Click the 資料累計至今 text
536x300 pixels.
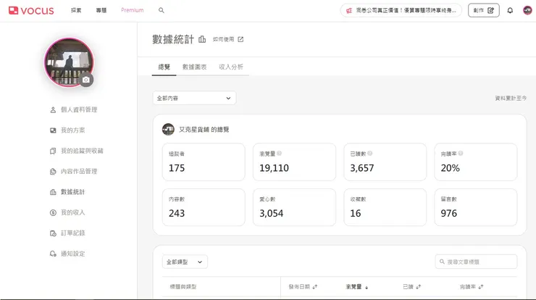coord(511,98)
